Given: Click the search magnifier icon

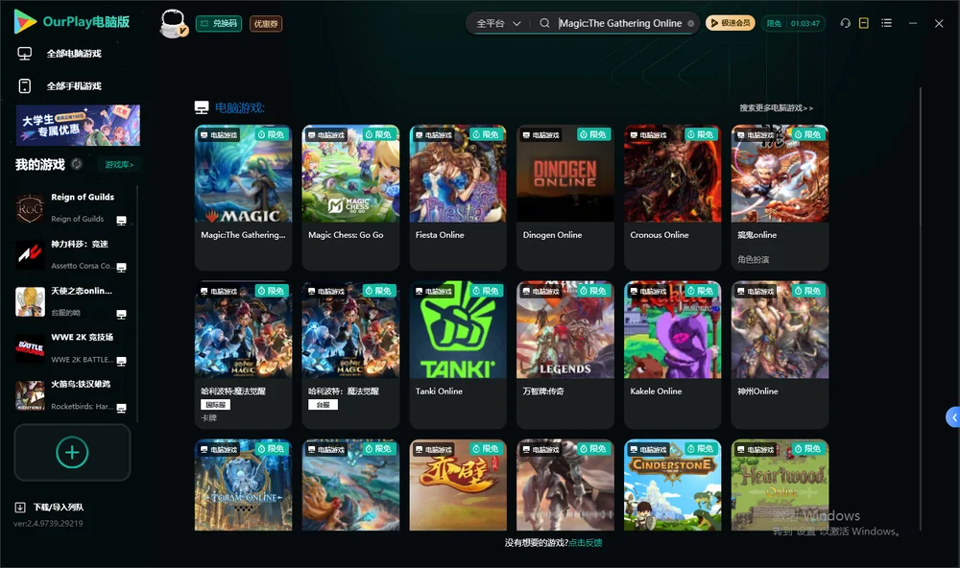Looking at the screenshot, I should 544,23.
